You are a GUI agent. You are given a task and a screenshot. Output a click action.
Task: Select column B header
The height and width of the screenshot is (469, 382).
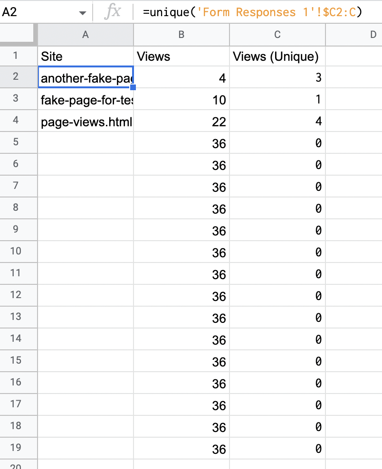tap(181, 35)
